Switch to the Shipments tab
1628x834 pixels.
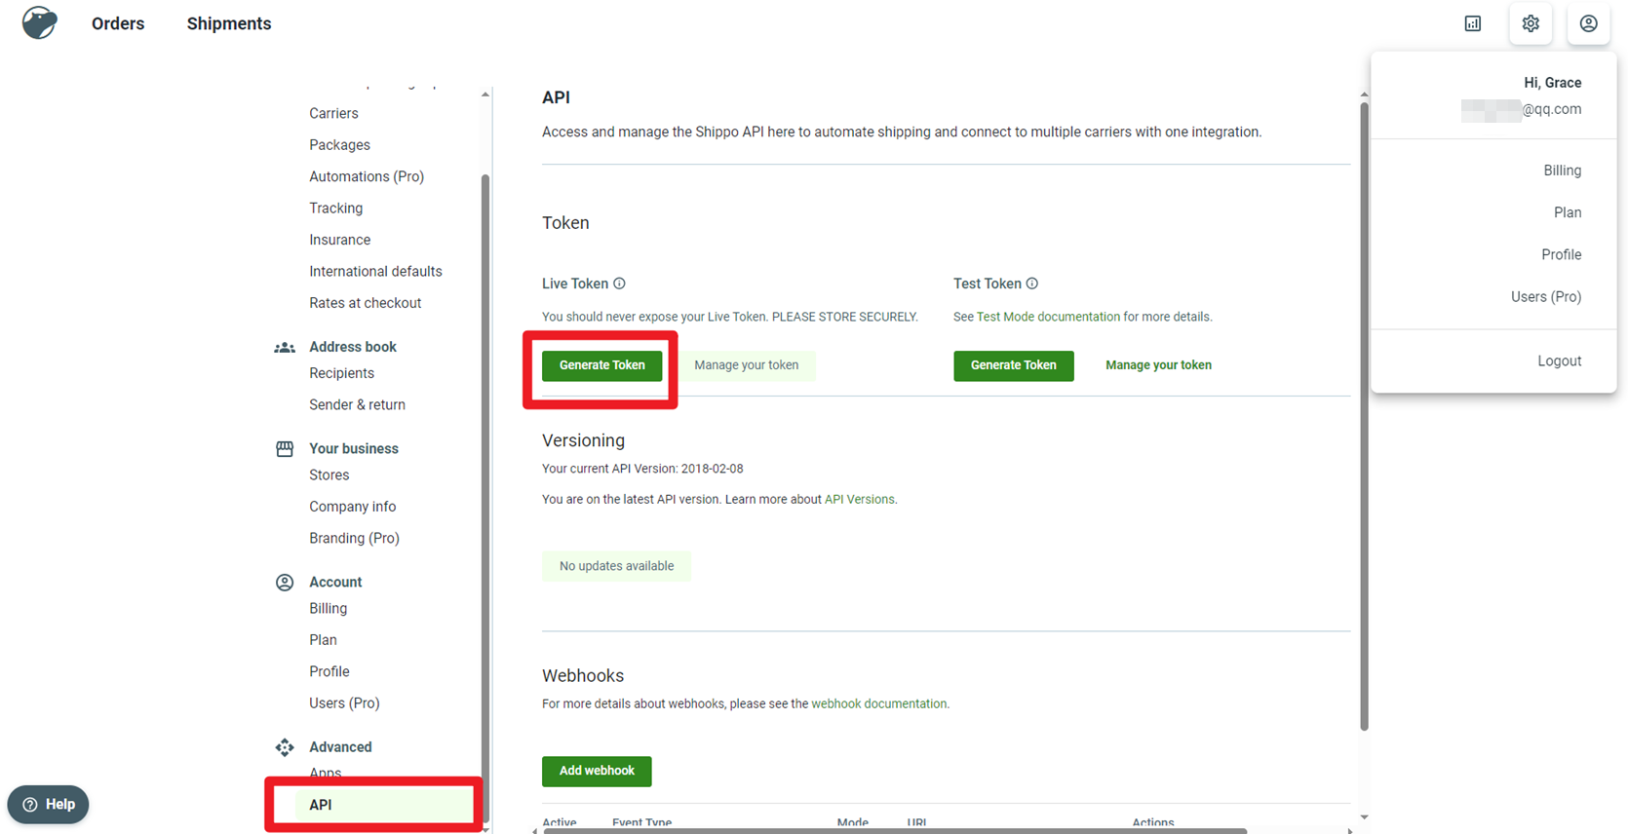coord(229,23)
